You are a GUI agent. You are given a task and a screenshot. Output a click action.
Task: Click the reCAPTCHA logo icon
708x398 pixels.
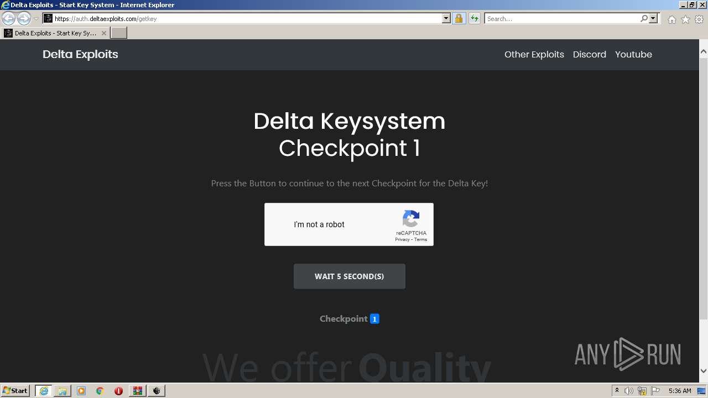pos(411,219)
